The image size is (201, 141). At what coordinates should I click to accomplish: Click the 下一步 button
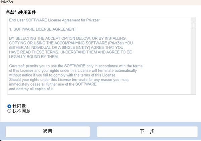(x=147, y=132)
